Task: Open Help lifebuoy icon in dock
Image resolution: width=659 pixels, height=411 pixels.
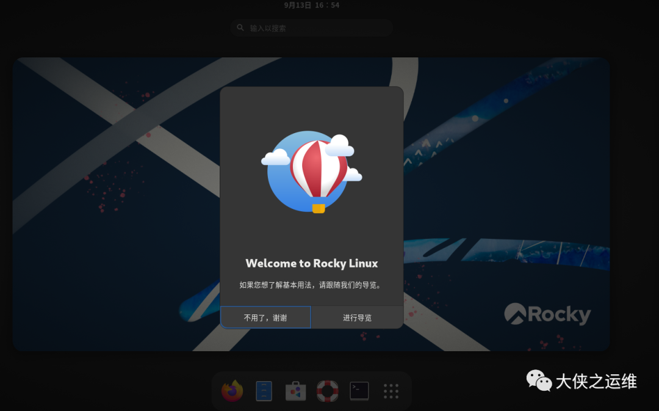Action: click(x=328, y=391)
